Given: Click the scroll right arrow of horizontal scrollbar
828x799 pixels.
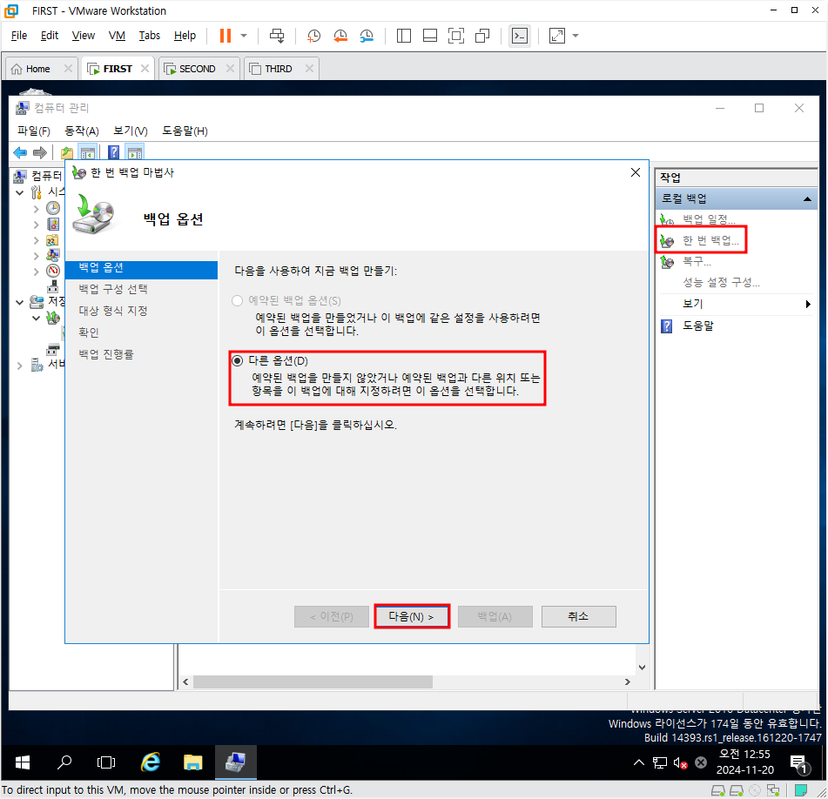Looking at the screenshot, I should point(628,681).
